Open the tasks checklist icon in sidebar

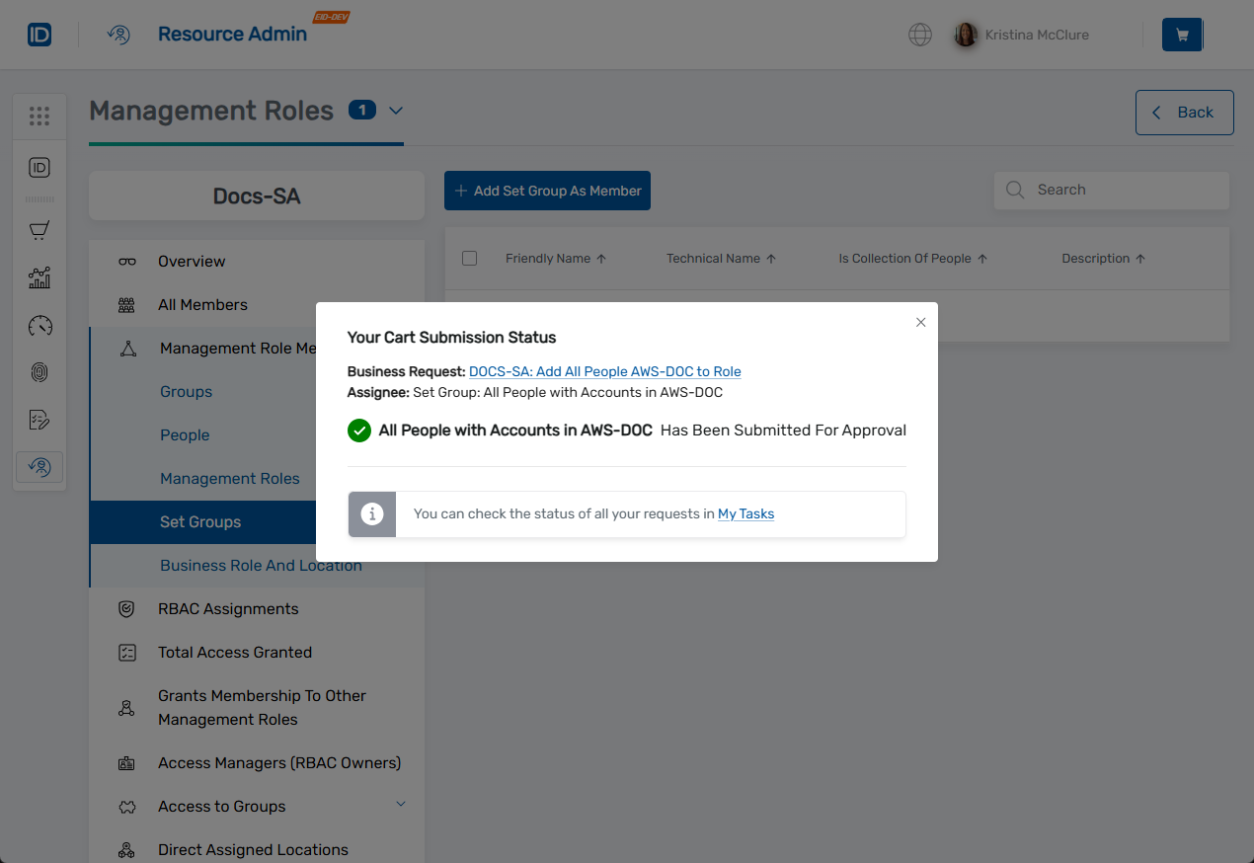[39, 420]
